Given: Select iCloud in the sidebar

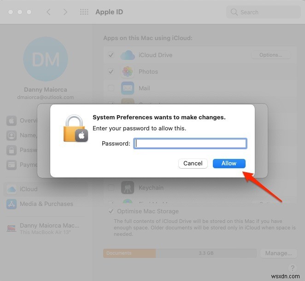Looking at the screenshot, I should [x=46, y=189].
